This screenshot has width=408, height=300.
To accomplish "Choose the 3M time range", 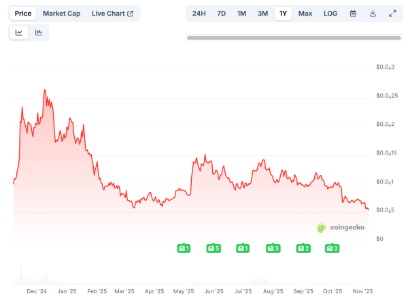I will coord(262,14).
